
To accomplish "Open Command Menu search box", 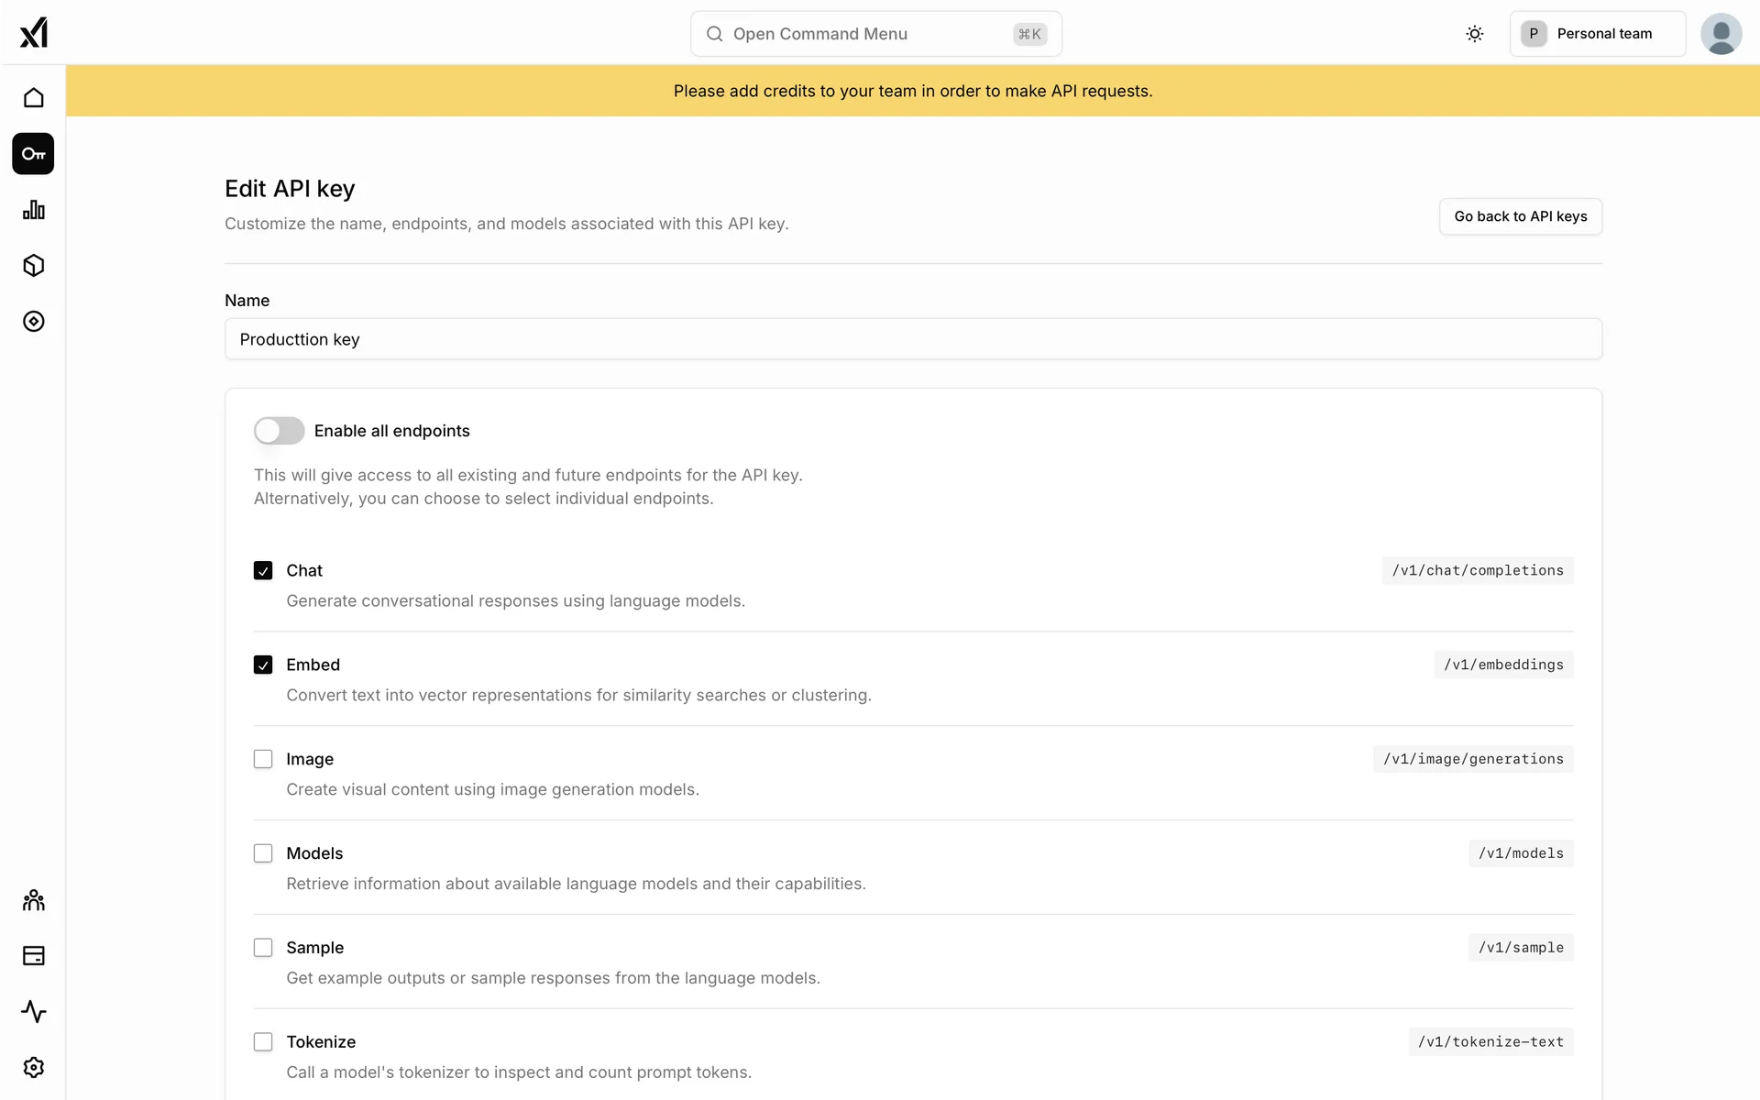I will [875, 34].
